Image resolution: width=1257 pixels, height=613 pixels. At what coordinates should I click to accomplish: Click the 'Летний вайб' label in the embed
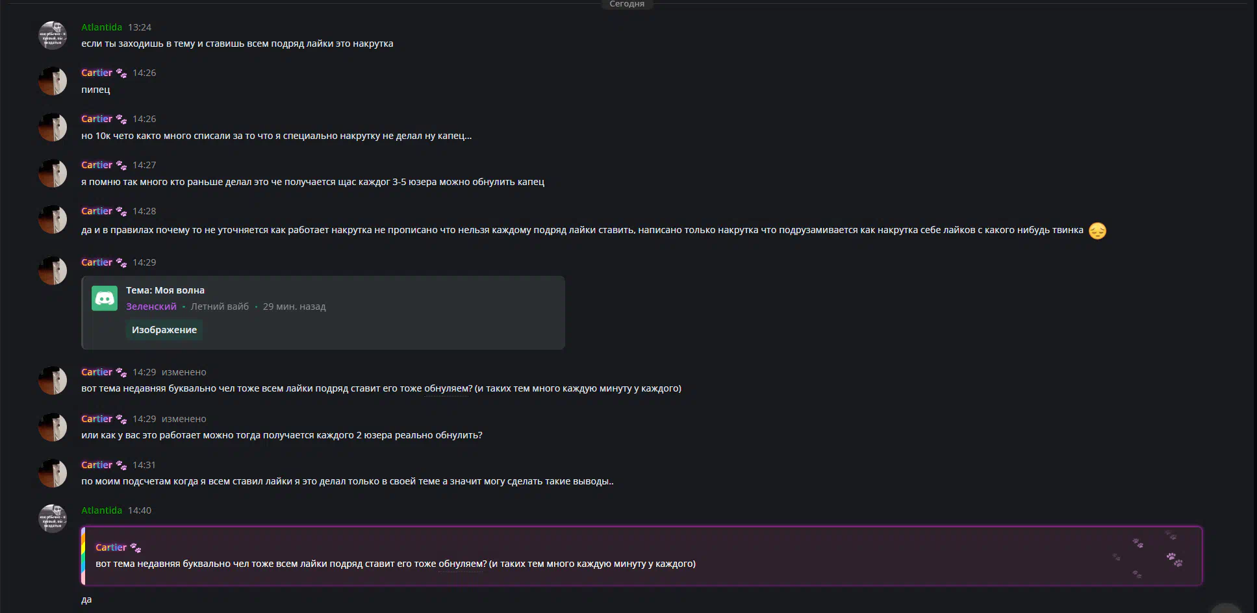pos(220,306)
